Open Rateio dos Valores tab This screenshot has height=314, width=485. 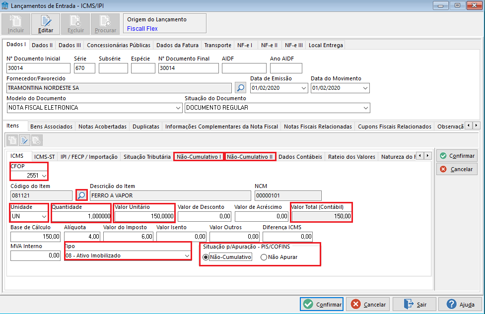point(351,157)
